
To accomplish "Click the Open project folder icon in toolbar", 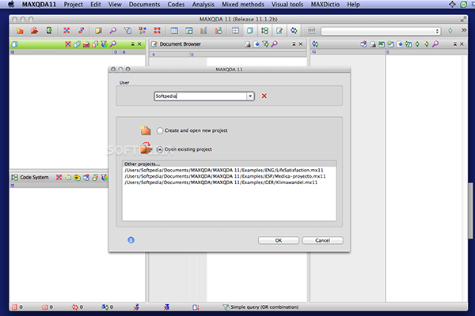I will (34, 31).
